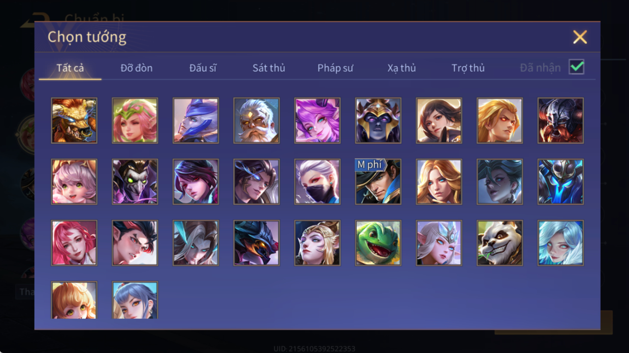Open the Sát thủ tab

(268, 68)
